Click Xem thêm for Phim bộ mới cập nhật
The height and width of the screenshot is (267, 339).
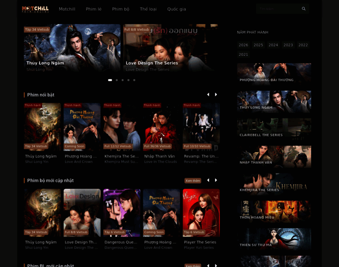tap(193, 181)
